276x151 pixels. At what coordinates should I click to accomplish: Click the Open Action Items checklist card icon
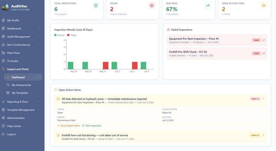264,6
